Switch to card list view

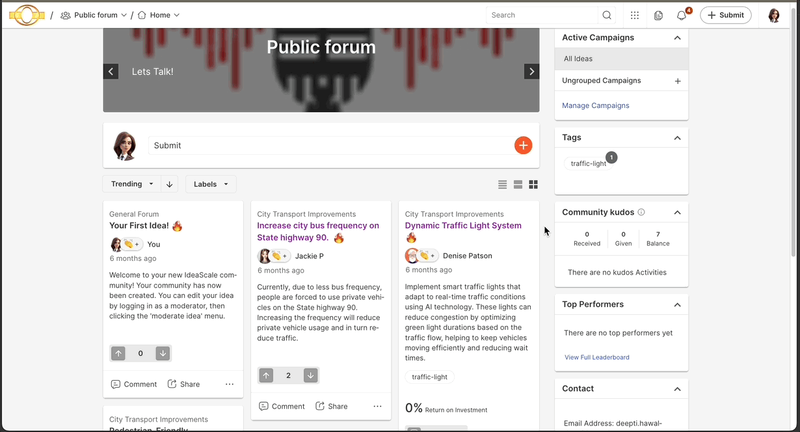point(518,185)
